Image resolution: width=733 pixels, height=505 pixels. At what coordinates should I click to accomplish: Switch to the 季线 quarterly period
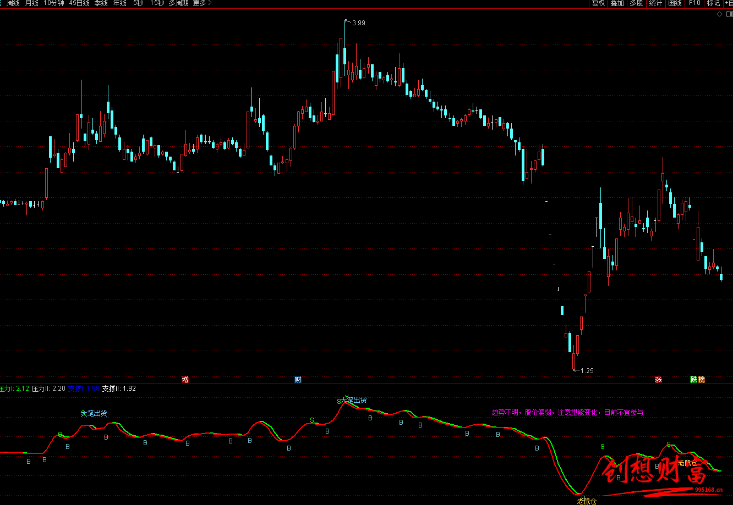pos(101,3)
